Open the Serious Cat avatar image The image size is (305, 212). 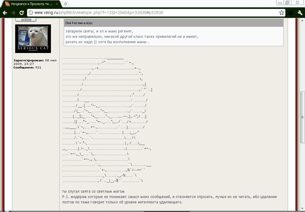(x=33, y=39)
